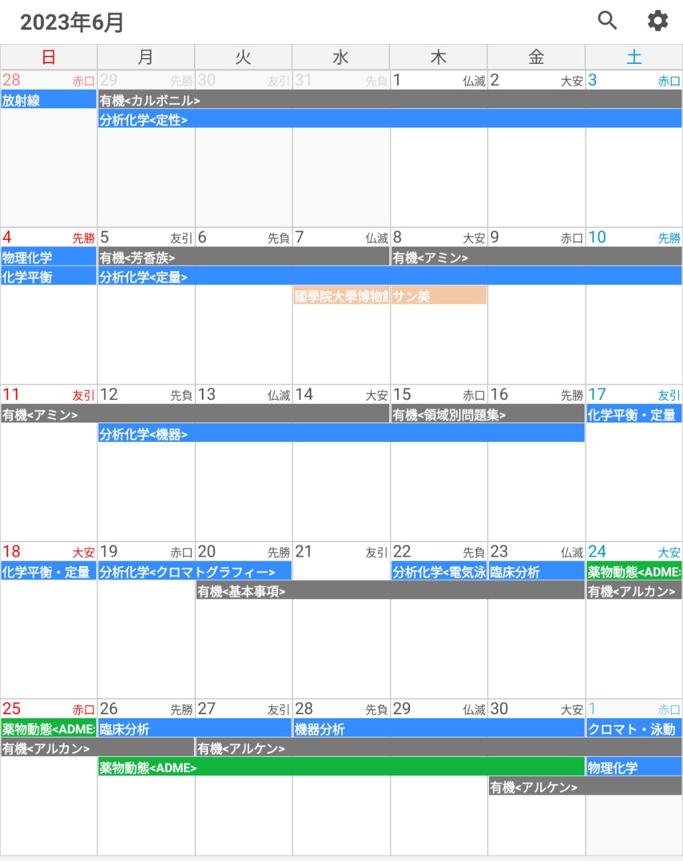
Task: Select date 13 Tuesday cell
Action: click(244, 463)
